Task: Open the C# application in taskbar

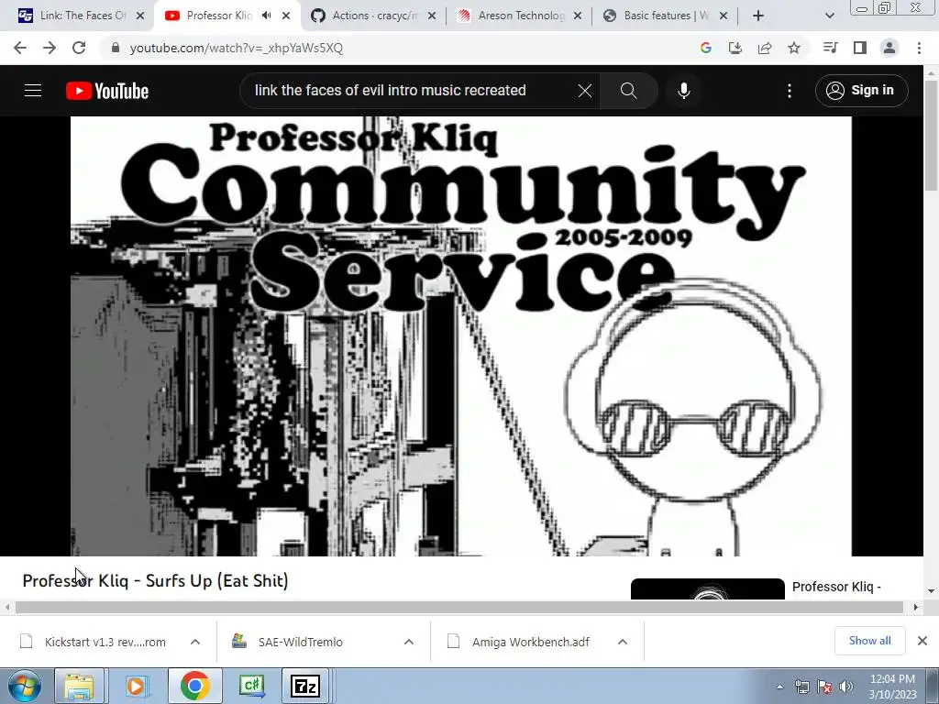Action: pos(251,686)
